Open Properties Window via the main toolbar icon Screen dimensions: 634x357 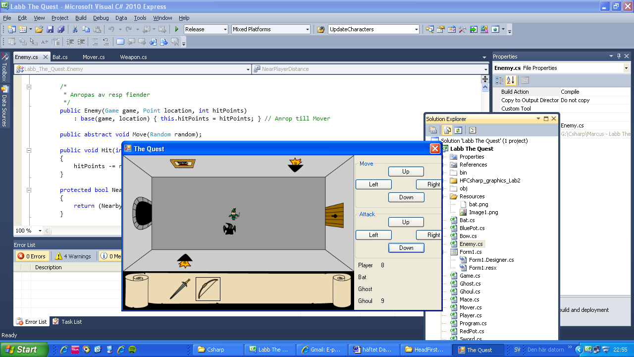point(440,29)
